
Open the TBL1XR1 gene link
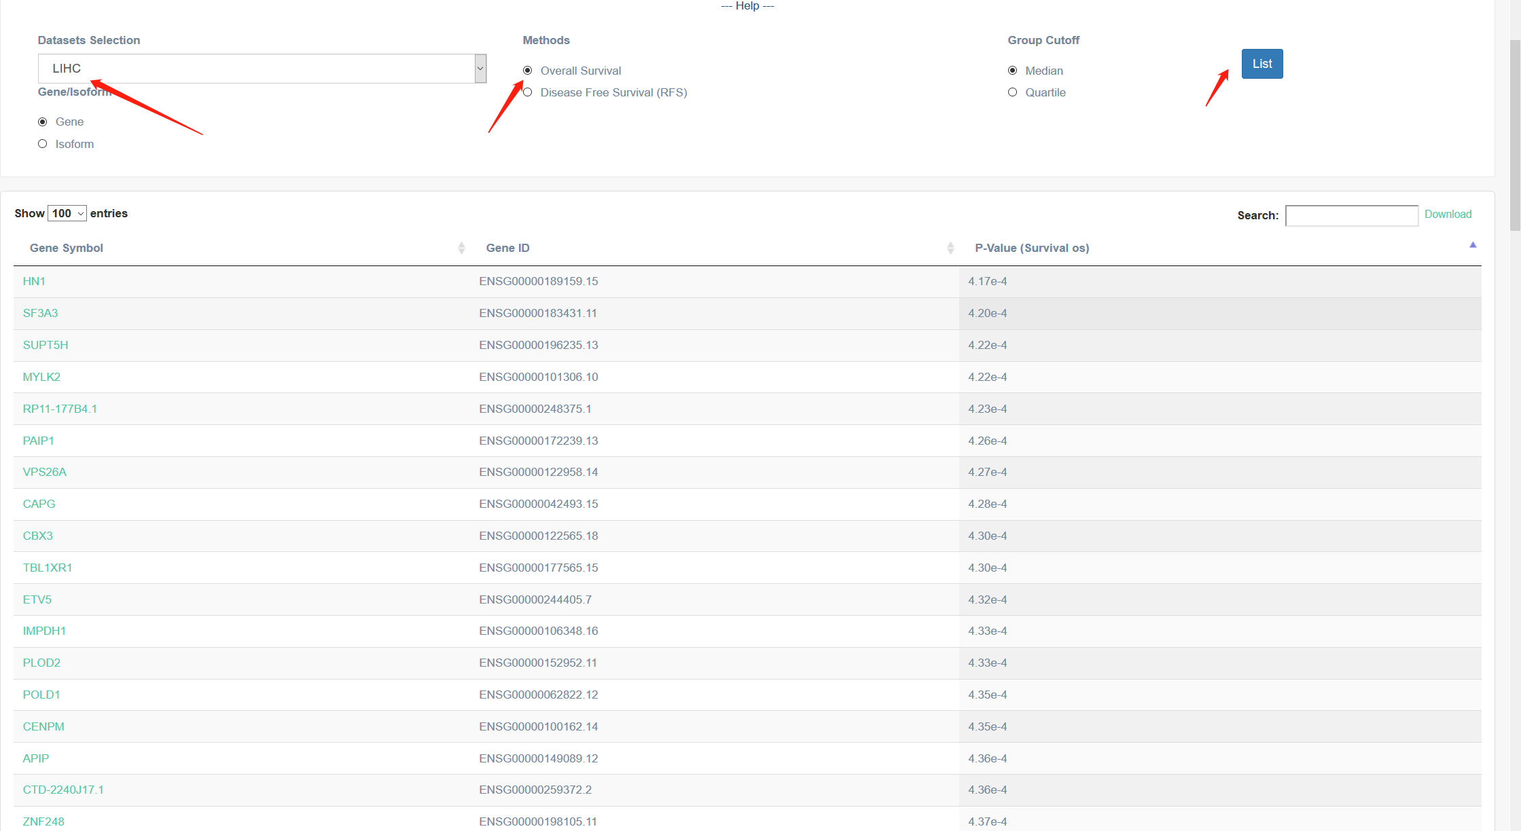point(48,568)
